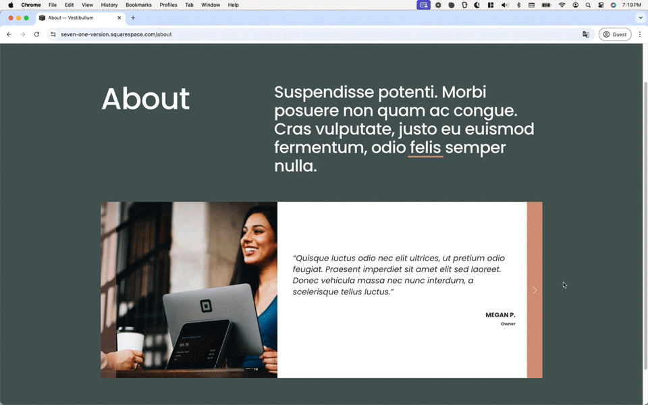648x405 pixels.
Task: Follow the underlined felis link
Action: click(425, 148)
